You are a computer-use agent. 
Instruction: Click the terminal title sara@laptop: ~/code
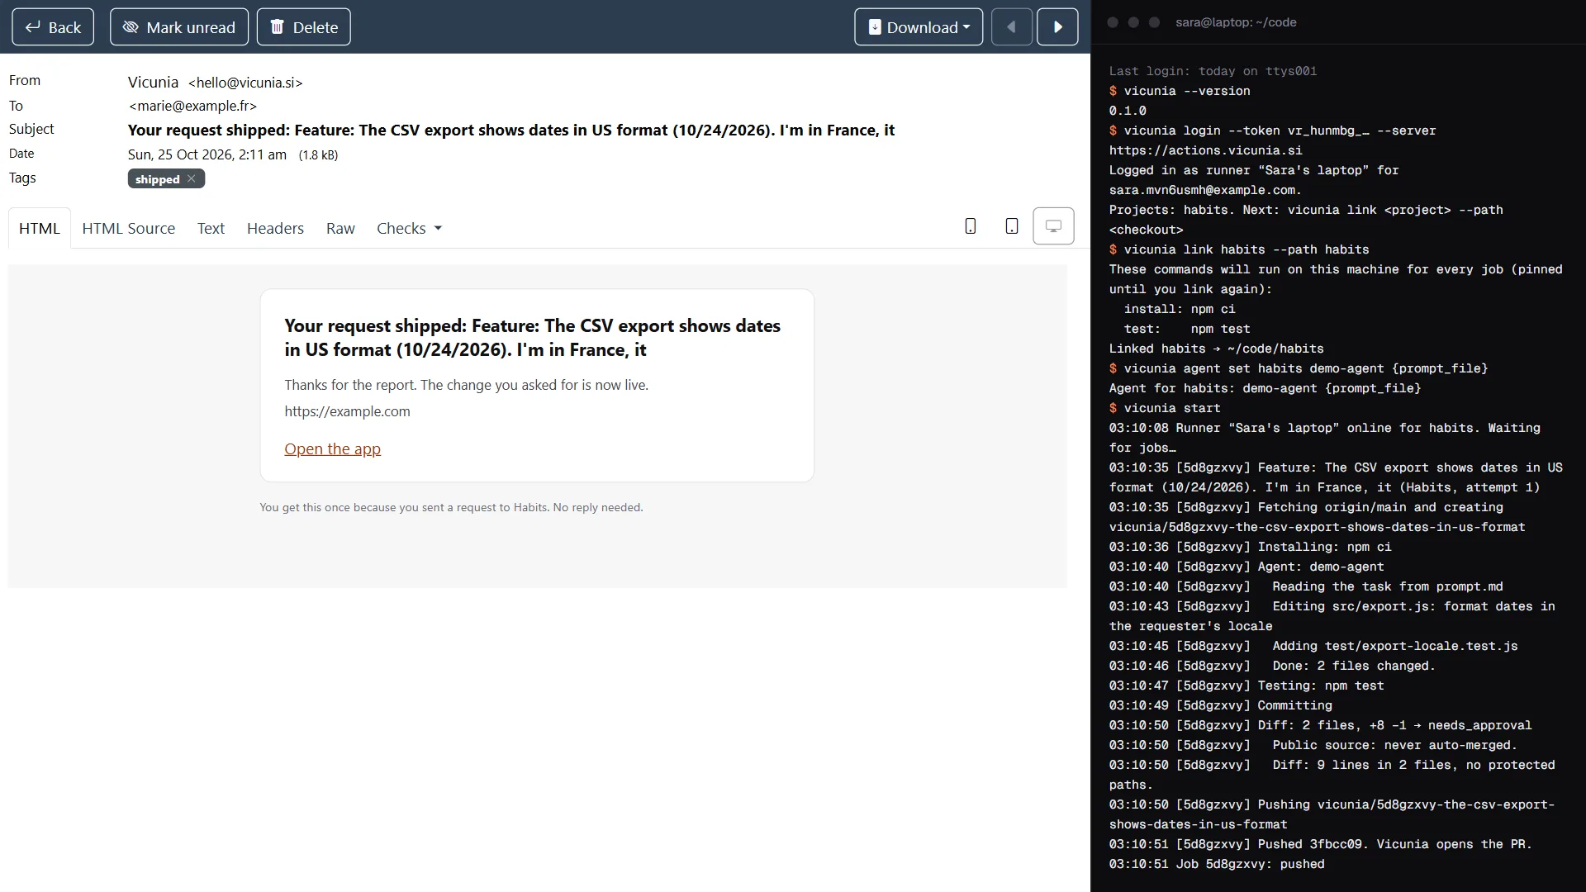[1236, 22]
